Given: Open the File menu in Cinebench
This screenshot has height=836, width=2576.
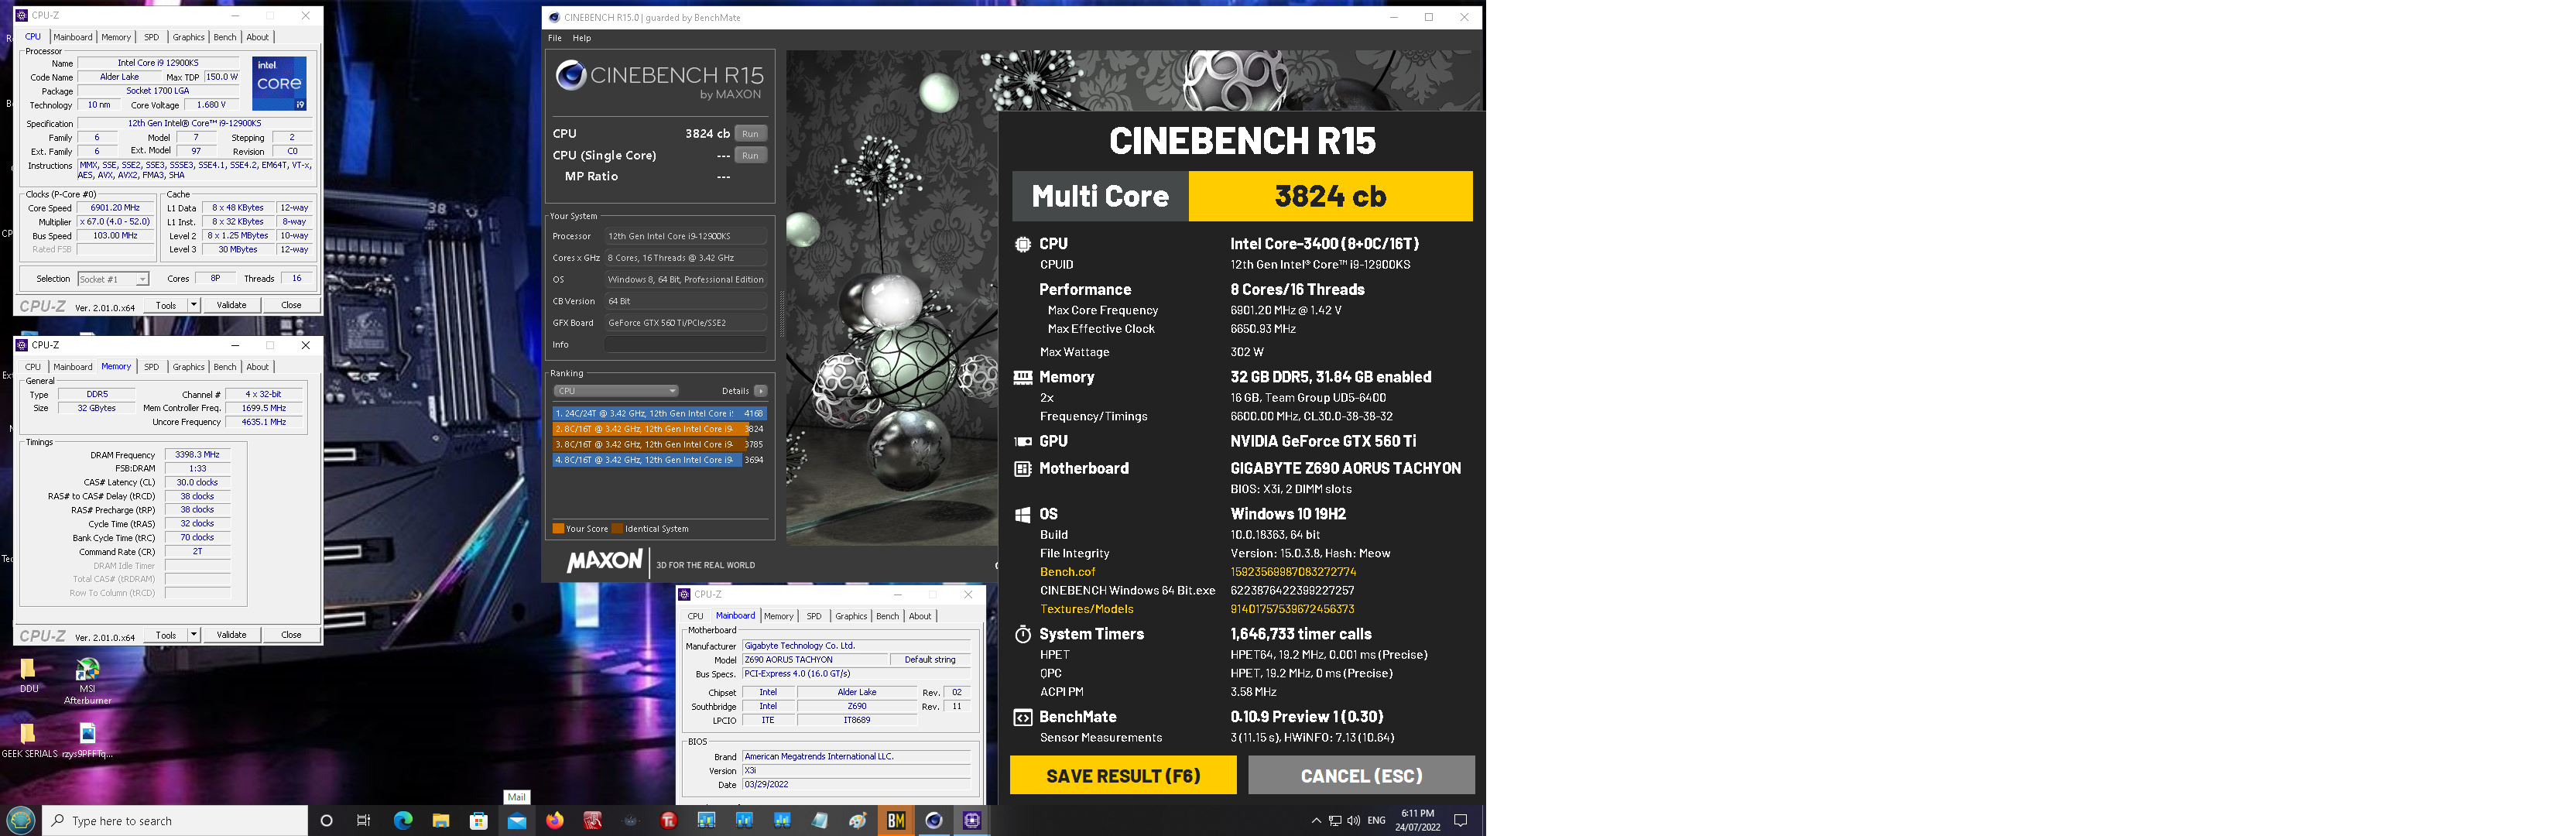Looking at the screenshot, I should click(x=555, y=38).
